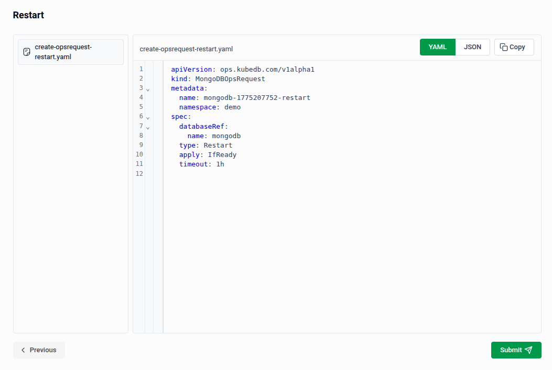Viewport: 552px width, 370px height.
Task: Click the paper-plane icon on Submit button
Action: pos(529,350)
